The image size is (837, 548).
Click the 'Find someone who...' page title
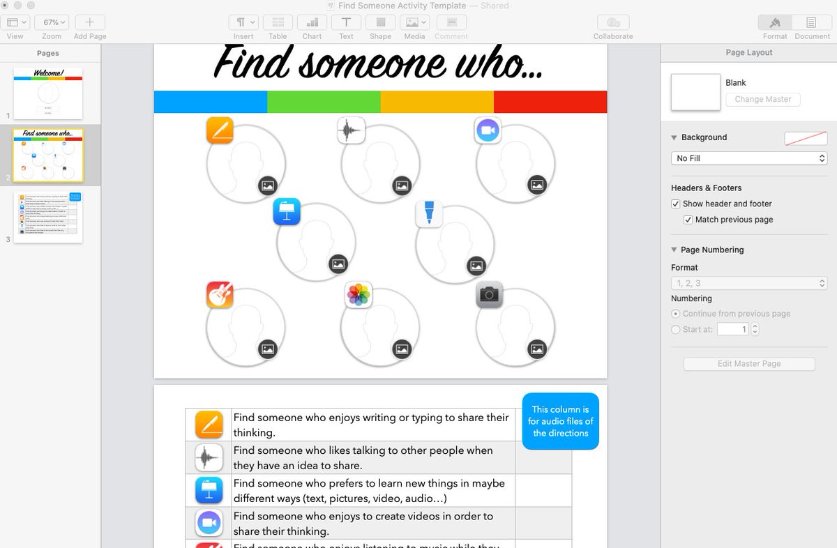[379, 63]
